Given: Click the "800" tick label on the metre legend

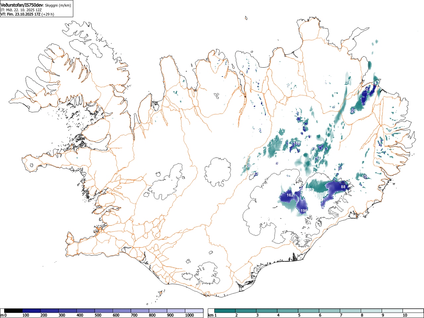Looking at the screenshot, I should tap(152, 315).
